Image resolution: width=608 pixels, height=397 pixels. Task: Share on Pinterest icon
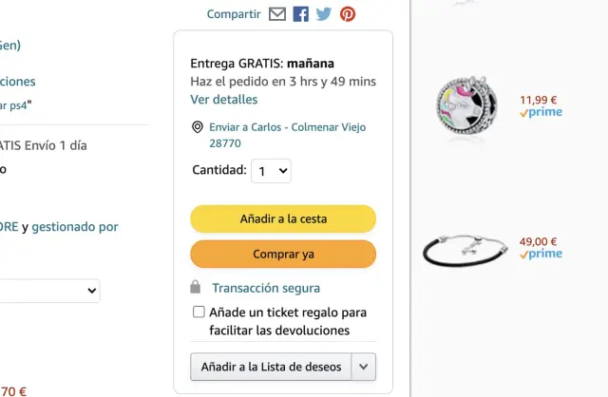point(348,14)
